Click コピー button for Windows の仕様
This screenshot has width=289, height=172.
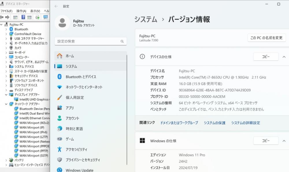click(266, 141)
